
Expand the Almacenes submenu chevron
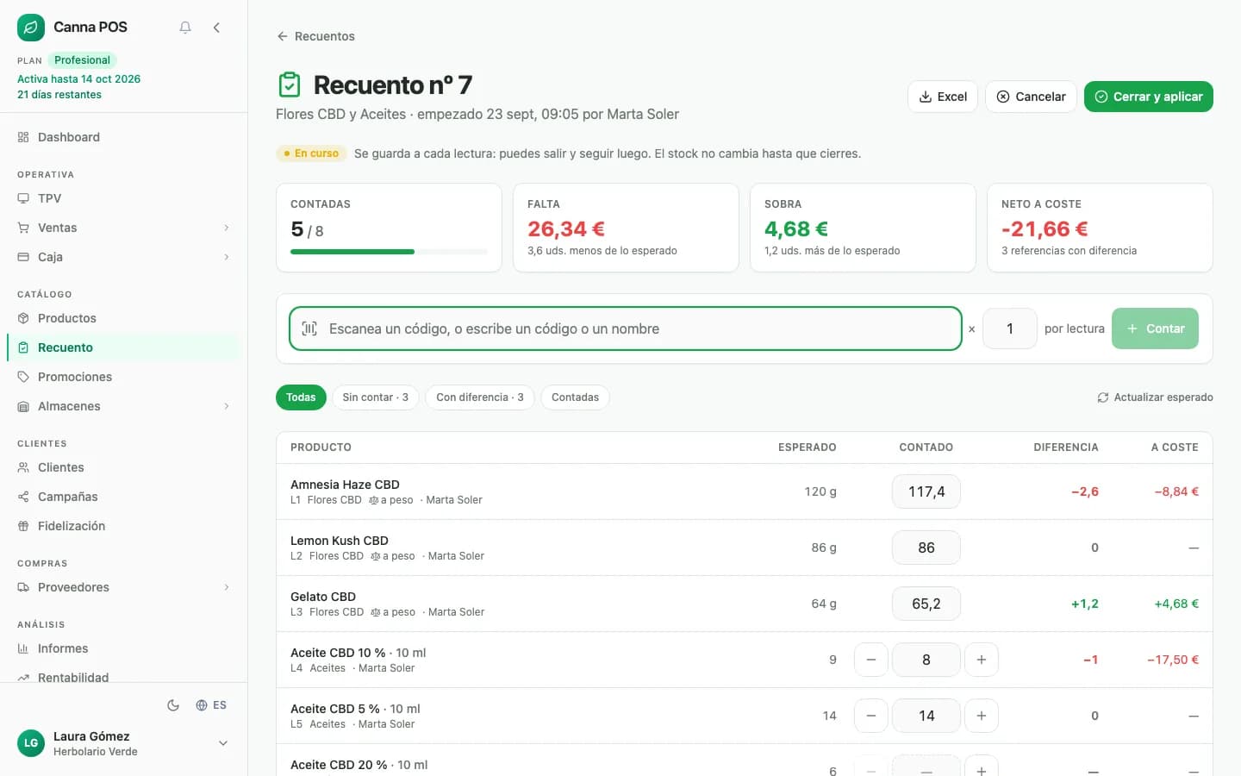click(227, 406)
